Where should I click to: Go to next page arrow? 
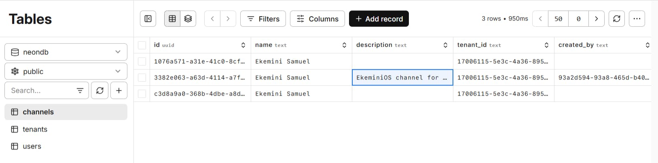click(597, 19)
